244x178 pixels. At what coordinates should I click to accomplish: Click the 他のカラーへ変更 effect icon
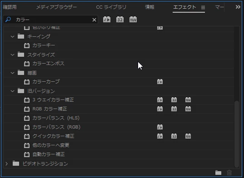27,145
